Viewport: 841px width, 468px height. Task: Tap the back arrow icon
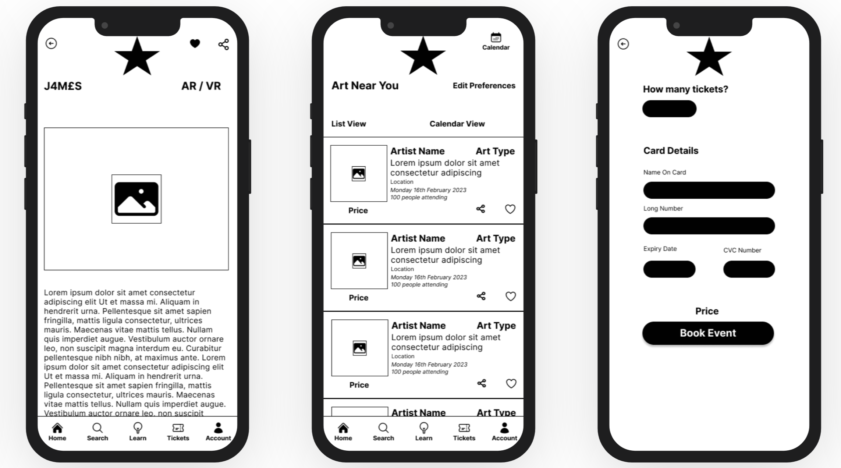[x=51, y=44]
